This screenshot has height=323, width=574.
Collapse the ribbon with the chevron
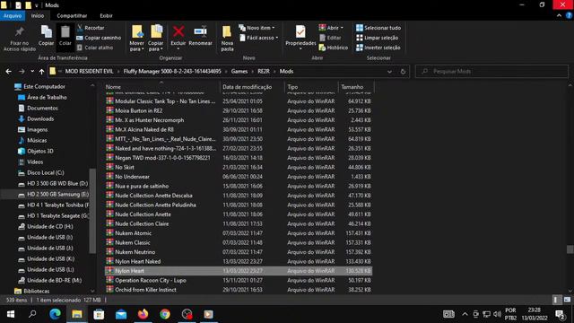coord(559,15)
